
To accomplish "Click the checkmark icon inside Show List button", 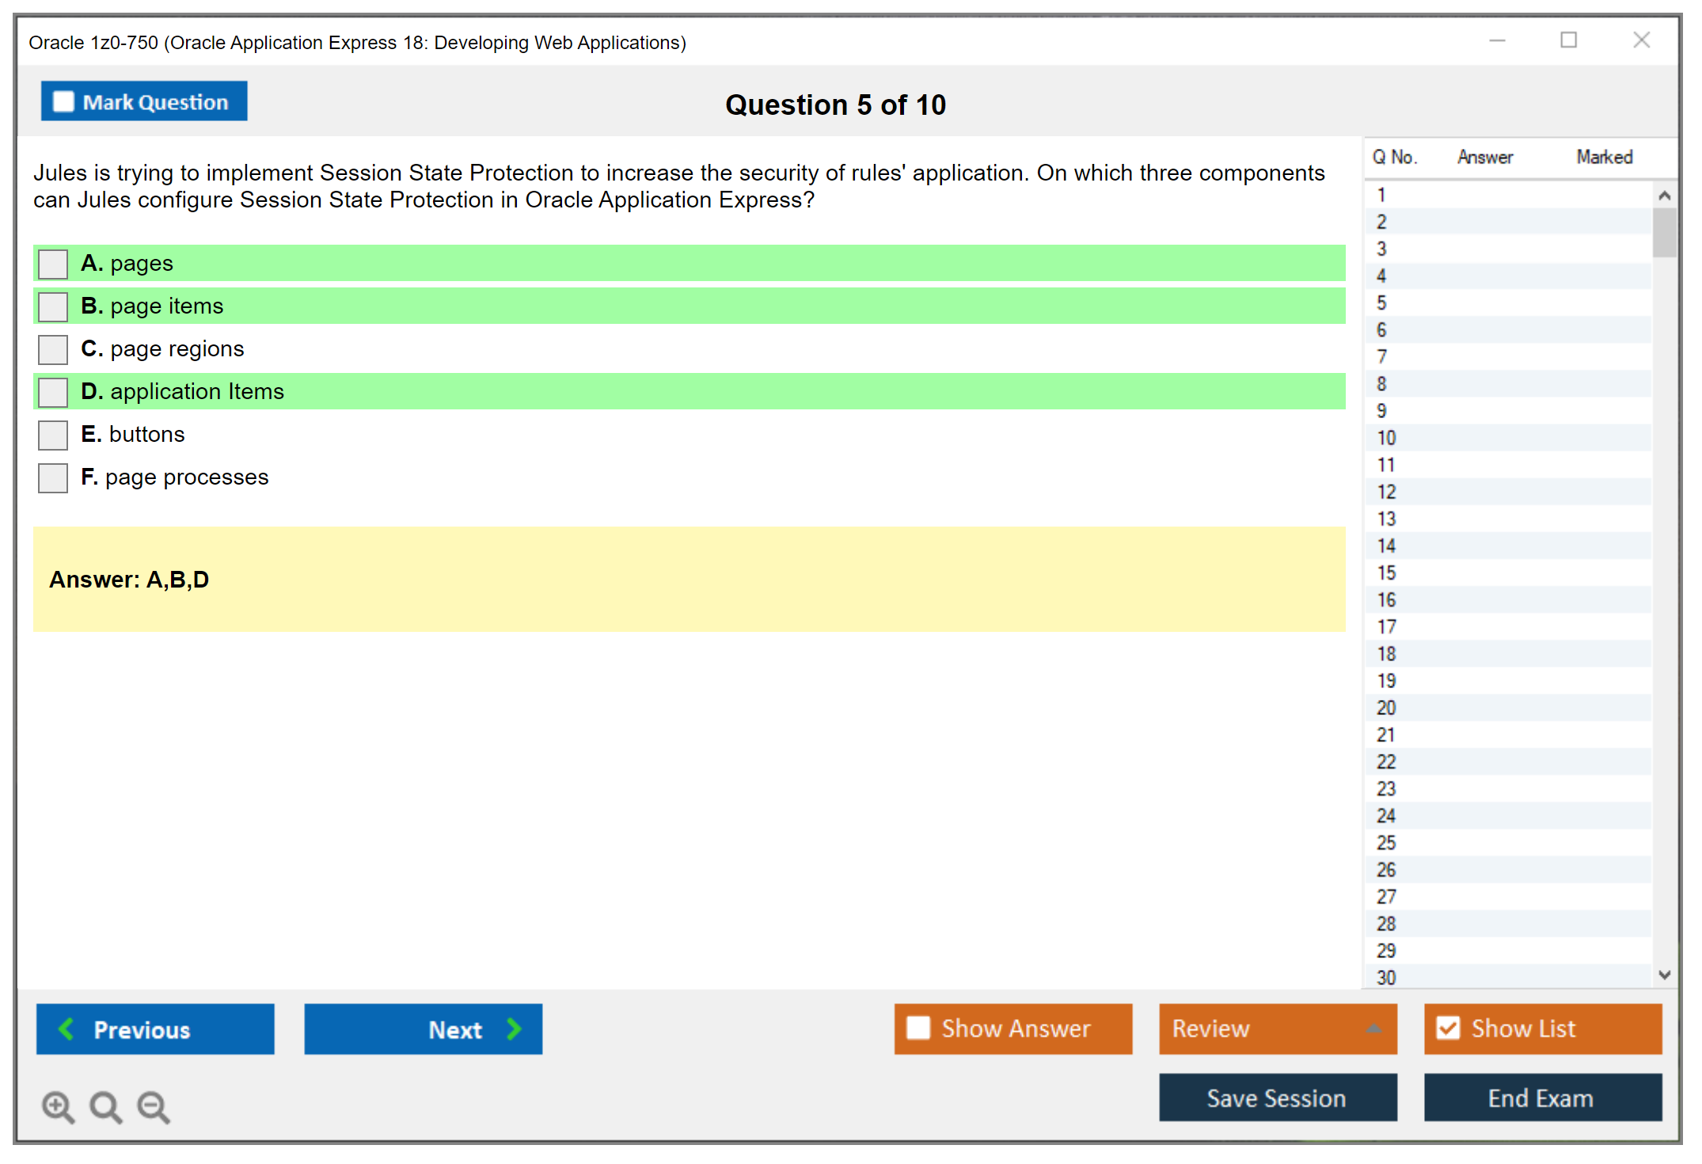I will [x=1449, y=1028].
